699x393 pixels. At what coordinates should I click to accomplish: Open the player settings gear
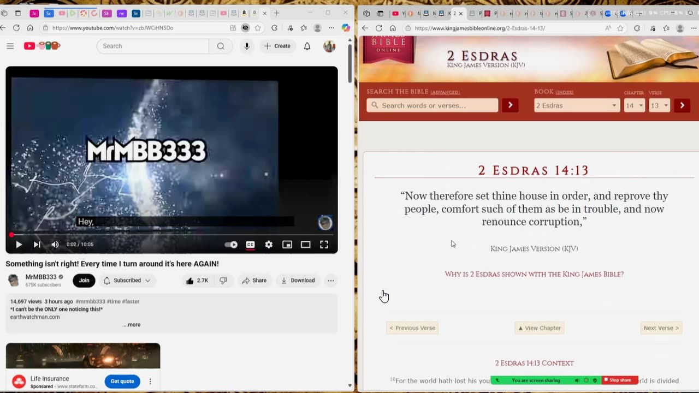pyautogui.click(x=269, y=245)
